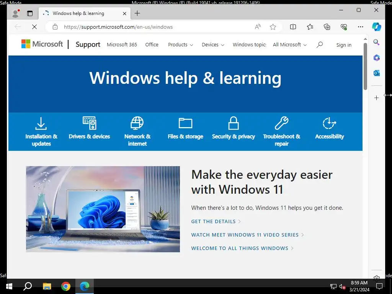Follow WELCOME TO ALL THINGS WINDOWS link
This screenshot has height=294, width=392.
[x=242, y=248]
